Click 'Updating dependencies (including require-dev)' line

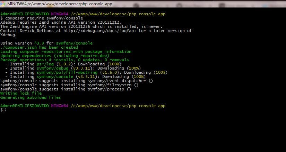55,56
